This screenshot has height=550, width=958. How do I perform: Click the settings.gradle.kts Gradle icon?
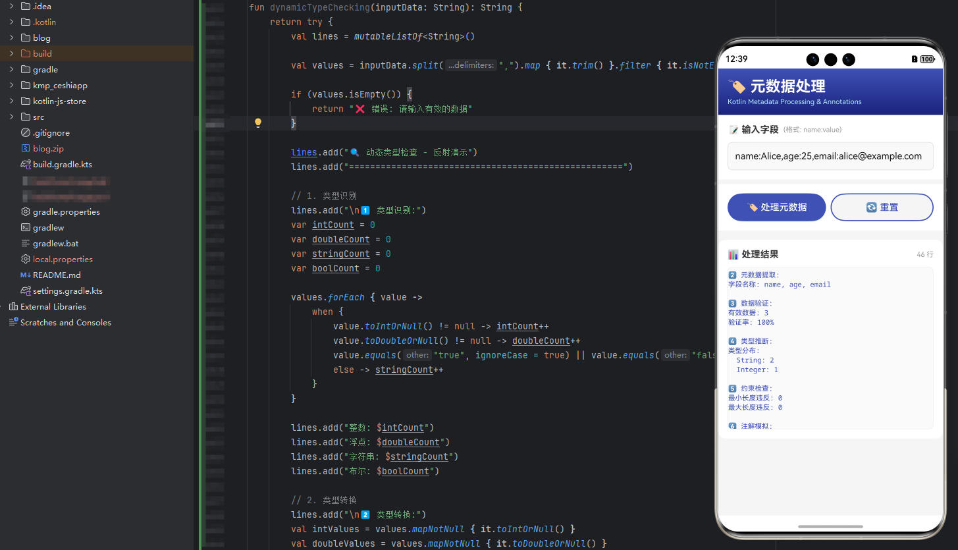[x=26, y=290]
